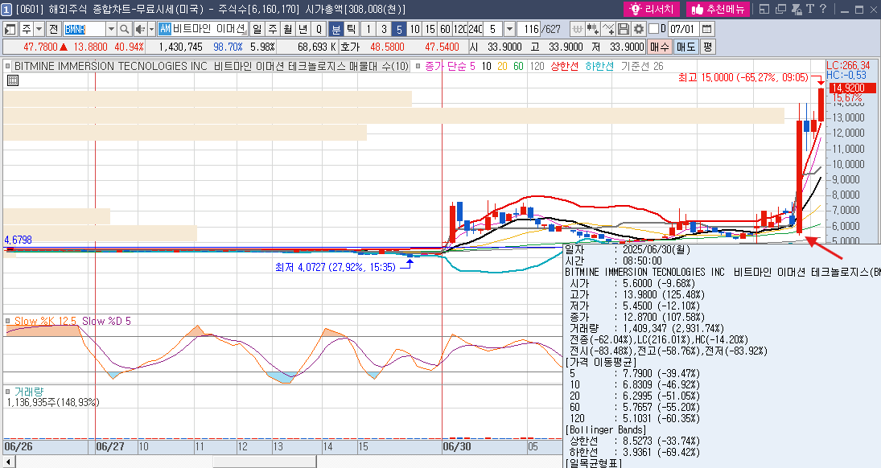Image resolution: width=881 pixels, height=468 pixels.
Task: Select the 15-minute interval button
Action: click(430, 29)
